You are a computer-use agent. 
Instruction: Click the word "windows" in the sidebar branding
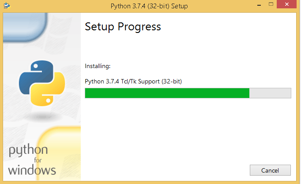[32, 169]
